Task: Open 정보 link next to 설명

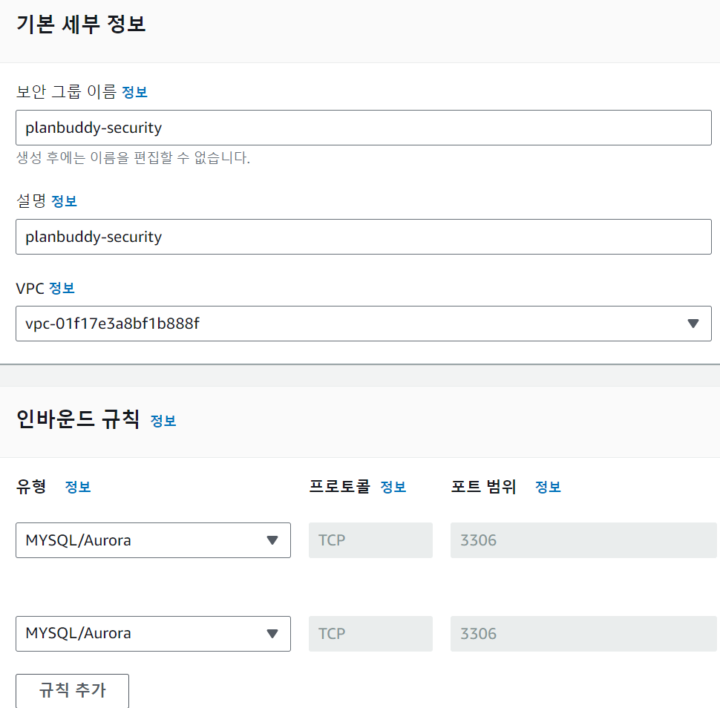Action: [x=64, y=201]
